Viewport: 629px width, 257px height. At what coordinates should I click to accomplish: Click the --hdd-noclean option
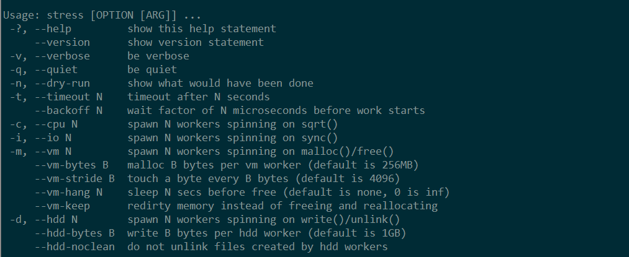[75, 247]
